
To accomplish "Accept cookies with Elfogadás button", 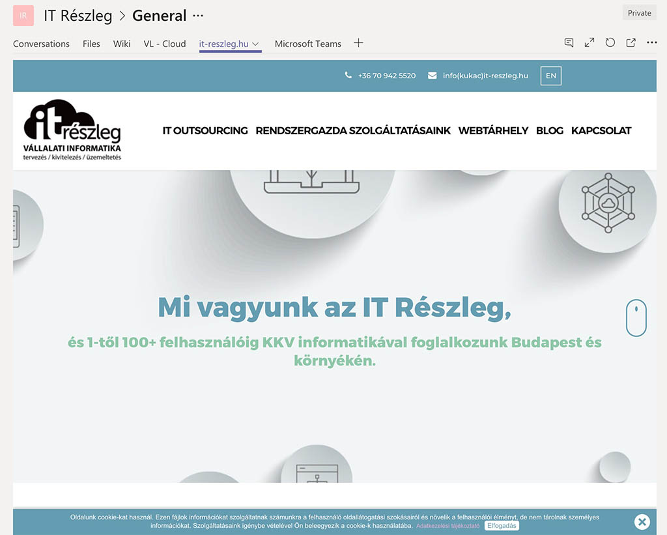I will 502,526.
